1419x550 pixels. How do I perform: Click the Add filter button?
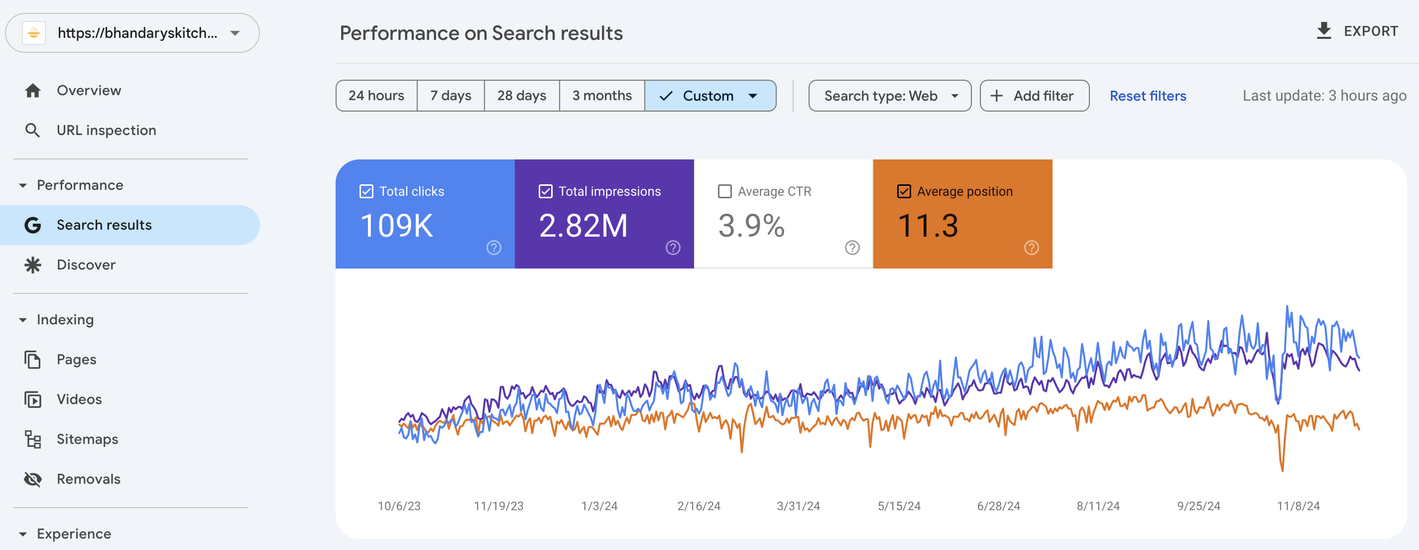click(x=1034, y=96)
